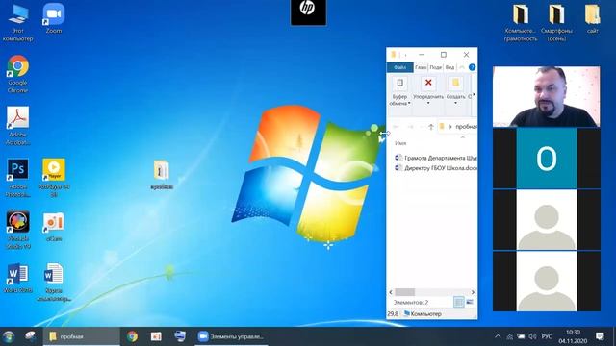616x346 pixels.
Task: Select the Смартфоны (осень) desktop folder
Action: pyautogui.click(x=556, y=23)
